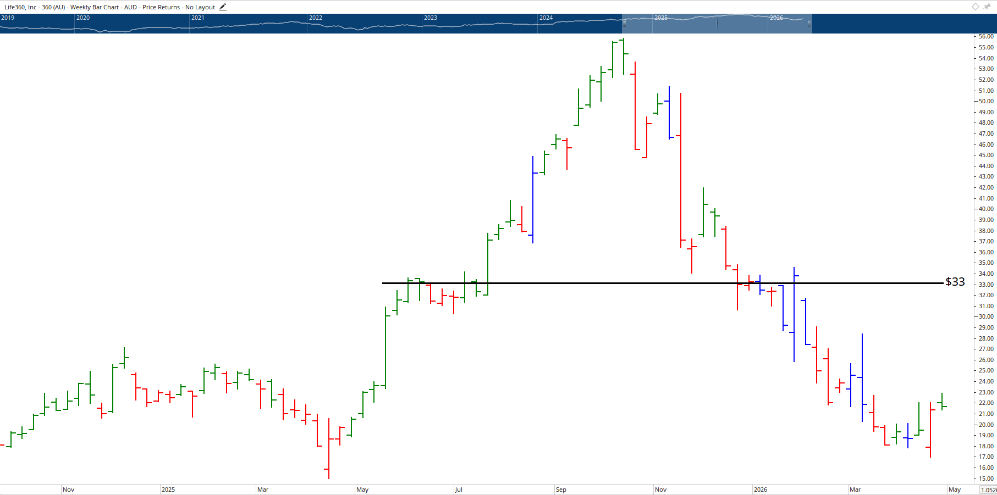This screenshot has width=997, height=495.
Task: Click the 2019 year marker in the navigator strip
Action: (x=8, y=18)
